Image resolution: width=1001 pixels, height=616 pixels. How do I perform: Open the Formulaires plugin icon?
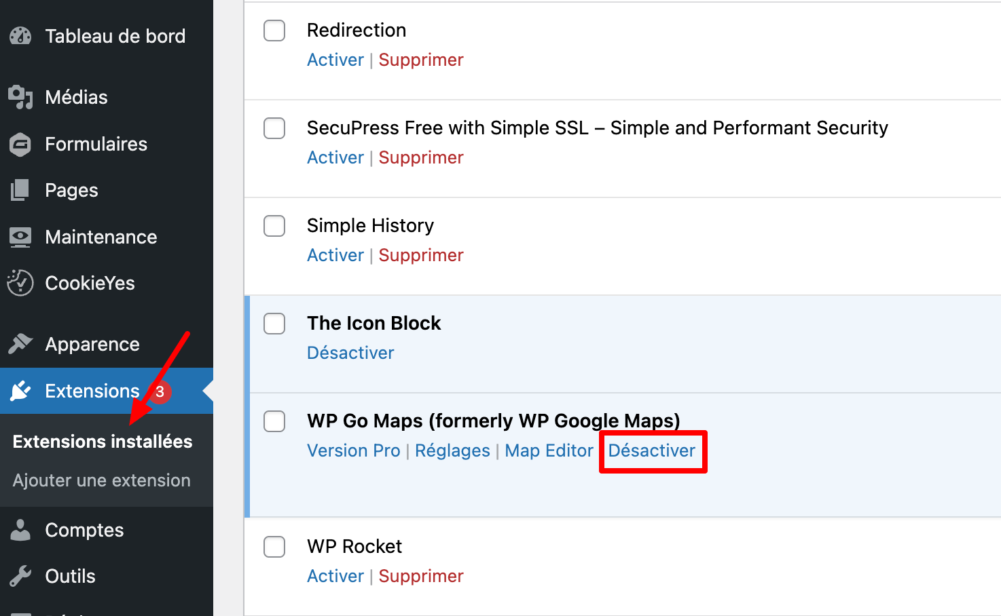coord(20,144)
